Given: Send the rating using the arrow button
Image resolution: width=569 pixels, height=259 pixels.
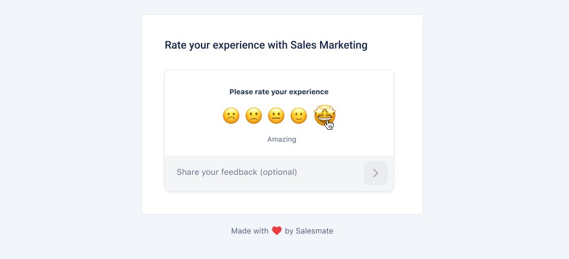Looking at the screenshot, I should click(376, 173).
